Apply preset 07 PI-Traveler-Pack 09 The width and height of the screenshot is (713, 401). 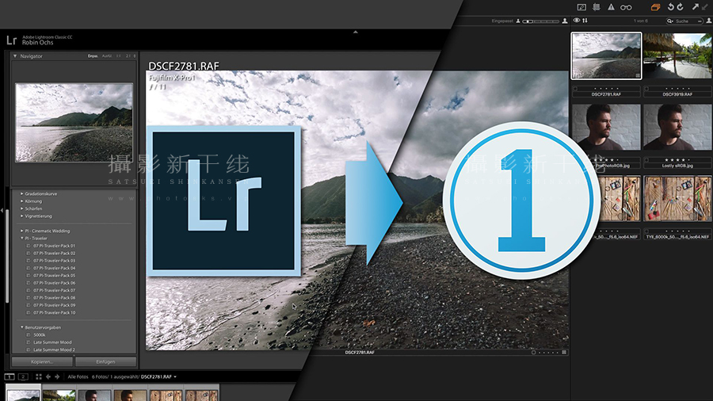coord(54,305)
